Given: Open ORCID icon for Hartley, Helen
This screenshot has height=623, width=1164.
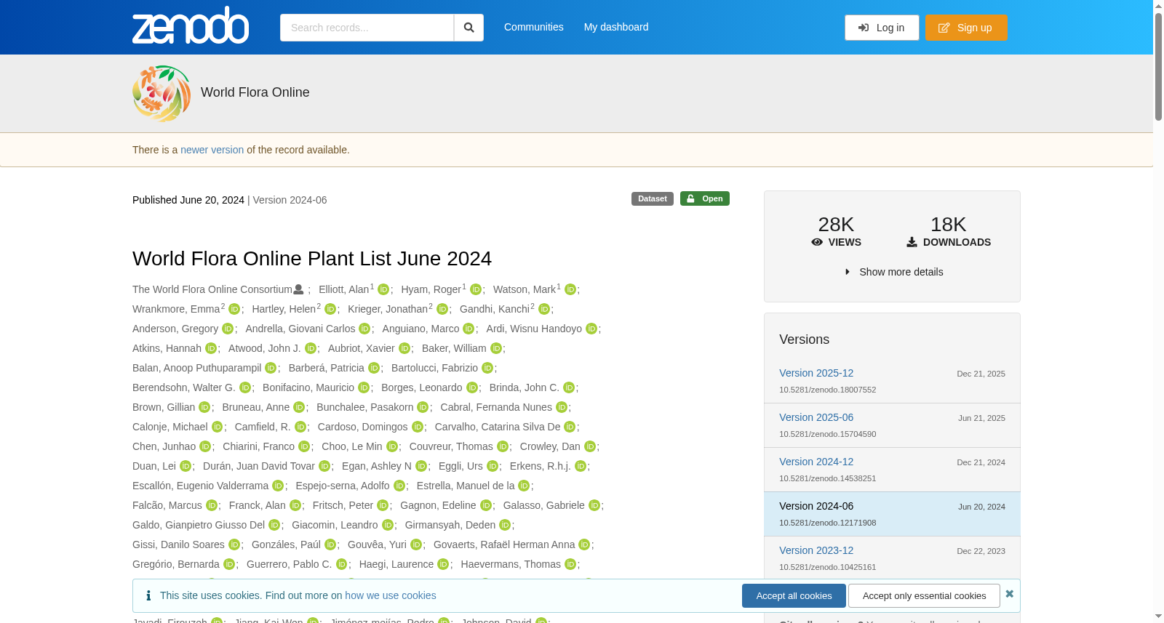Looking at the screenshot, I should click(330, 309).
